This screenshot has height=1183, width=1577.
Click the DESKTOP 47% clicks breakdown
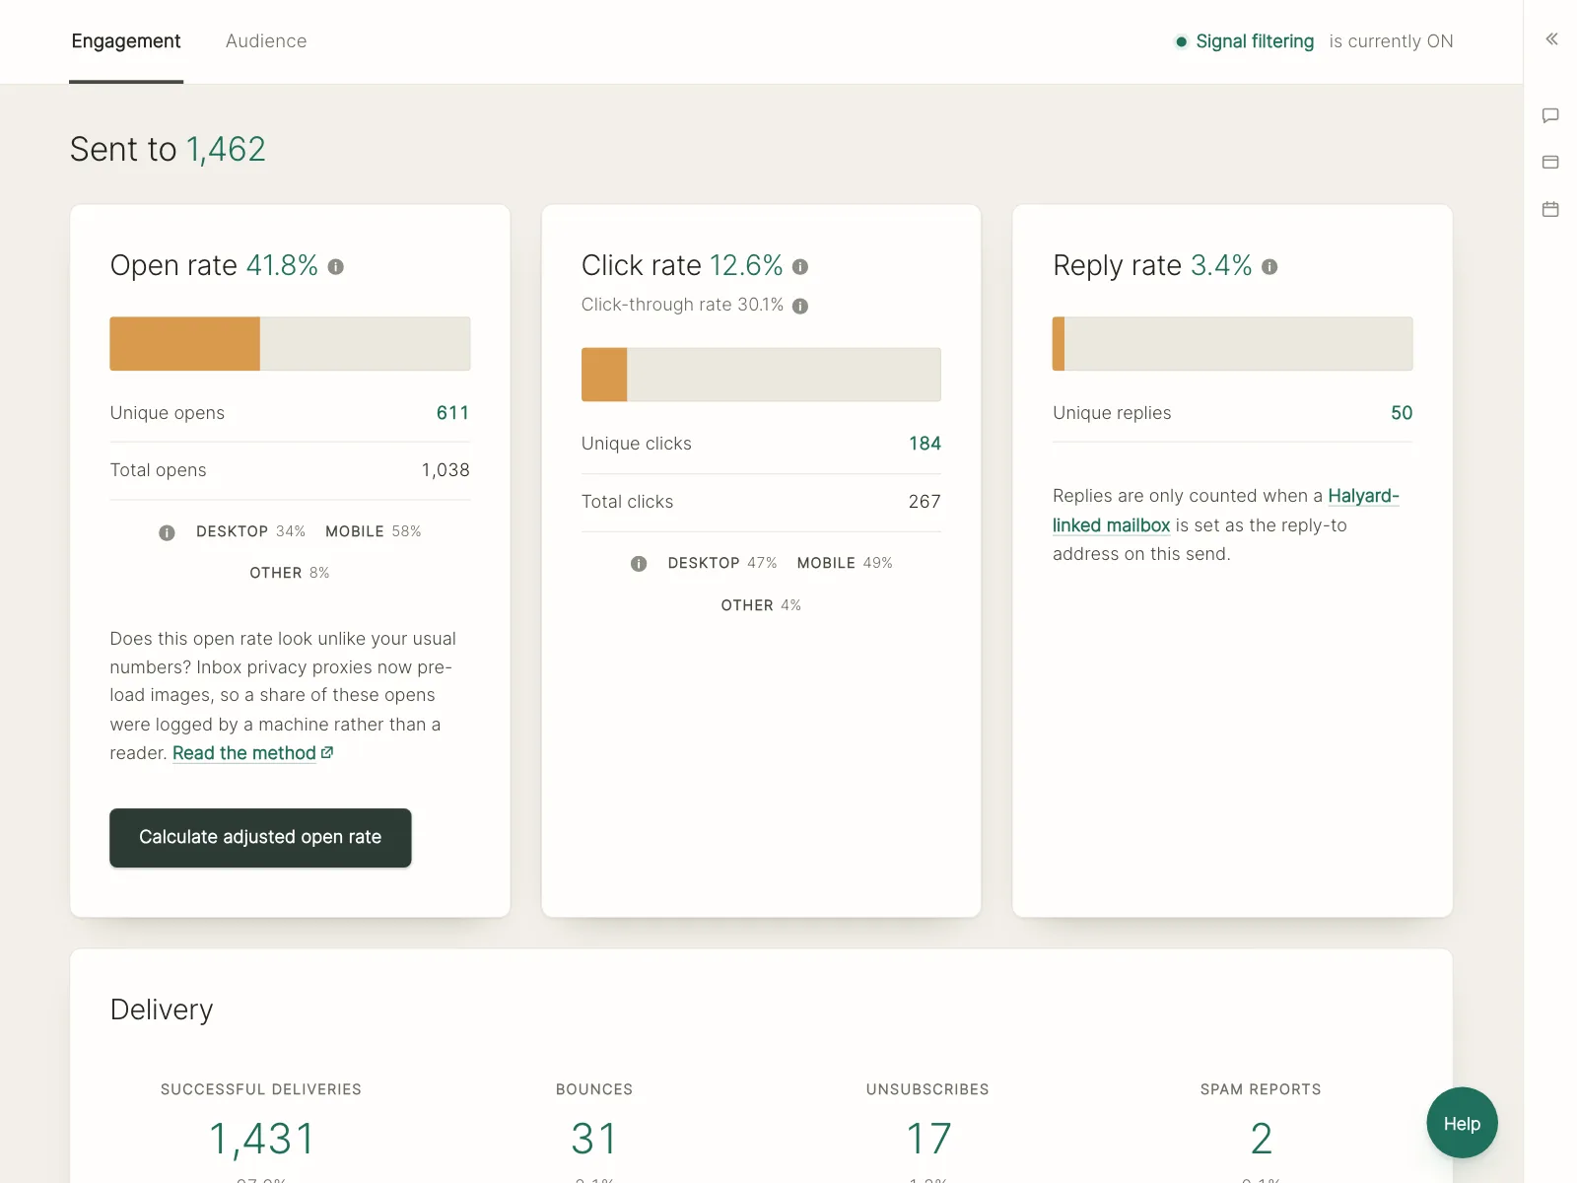[722, 563]
